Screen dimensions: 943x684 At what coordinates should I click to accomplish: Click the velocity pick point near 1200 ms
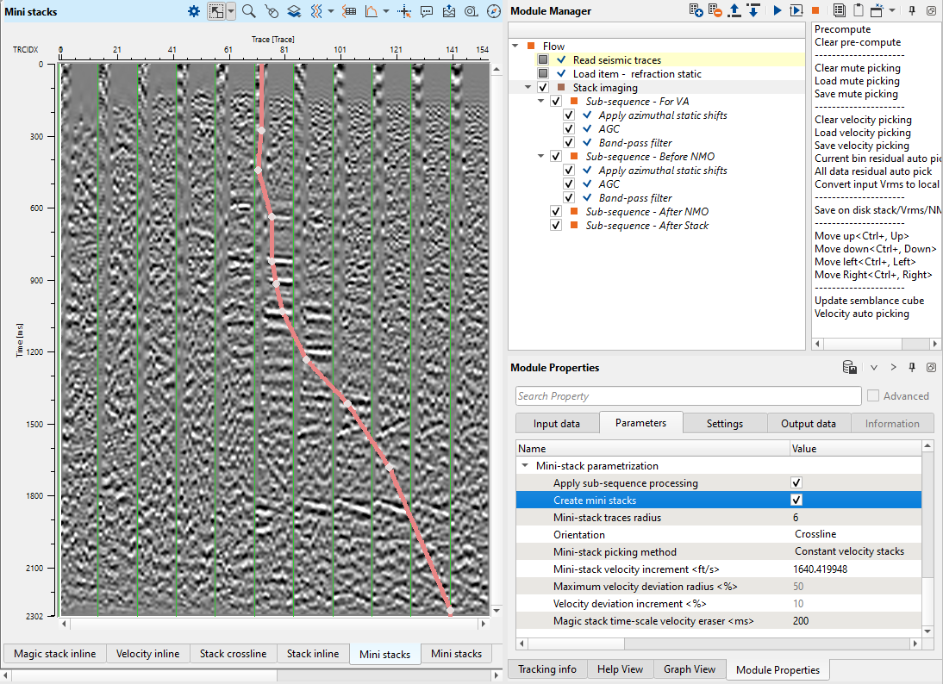(307, 359)
